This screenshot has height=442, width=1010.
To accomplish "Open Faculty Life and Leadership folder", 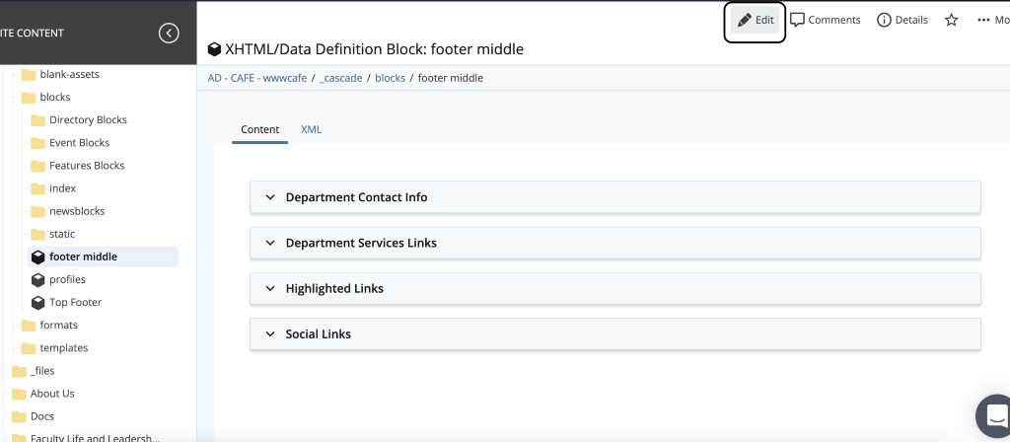I will pyautogui.click(x=95, y=439).
